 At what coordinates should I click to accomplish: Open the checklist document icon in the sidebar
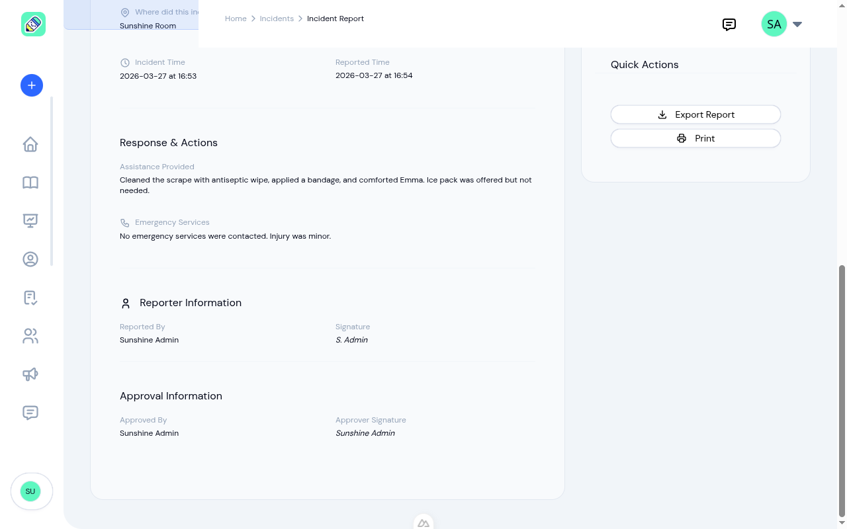(30, 298)
